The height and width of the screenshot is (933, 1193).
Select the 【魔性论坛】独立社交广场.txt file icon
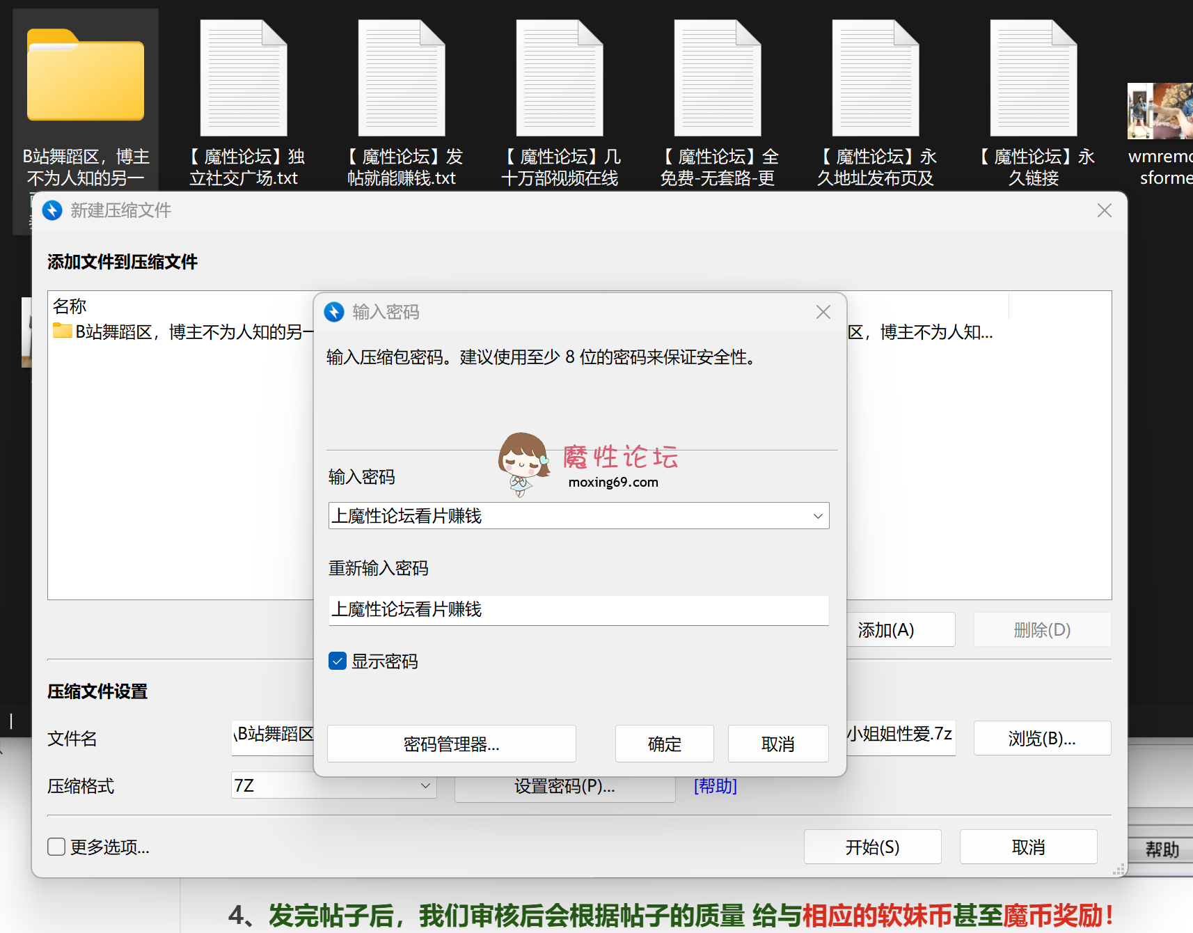(244, 78)
